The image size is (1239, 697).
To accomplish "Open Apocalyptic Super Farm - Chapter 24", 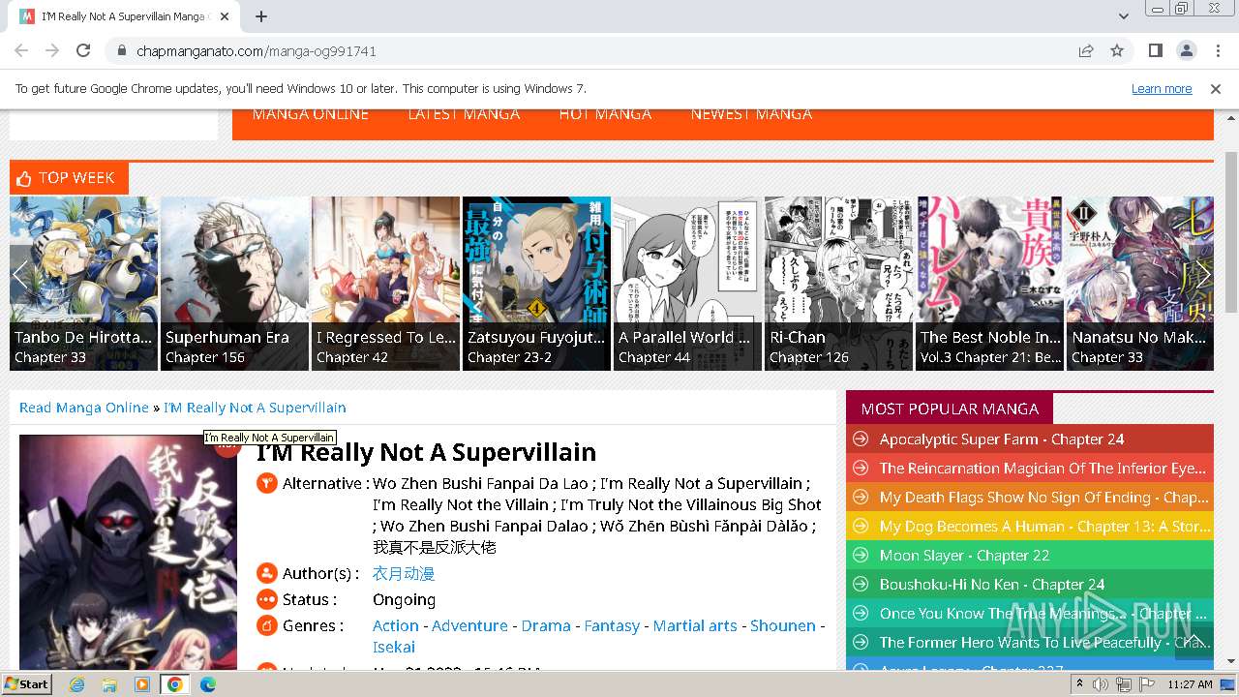I will [x=1030, y=439].
